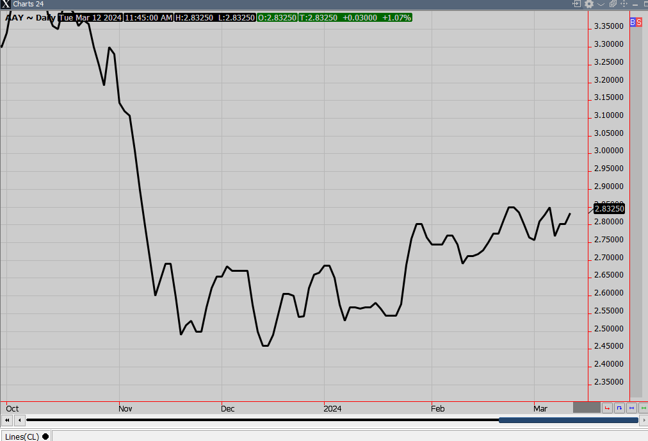Click the four-arrow move icon in title bar

624,4
